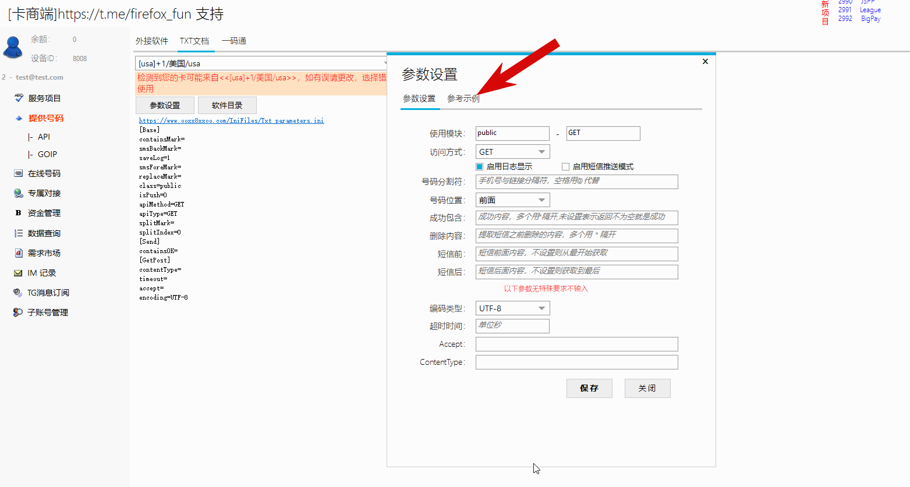Viewport: 910px width, 487px height.
Task: Click the 使用模块 GET text field
Action: (603, 133)
